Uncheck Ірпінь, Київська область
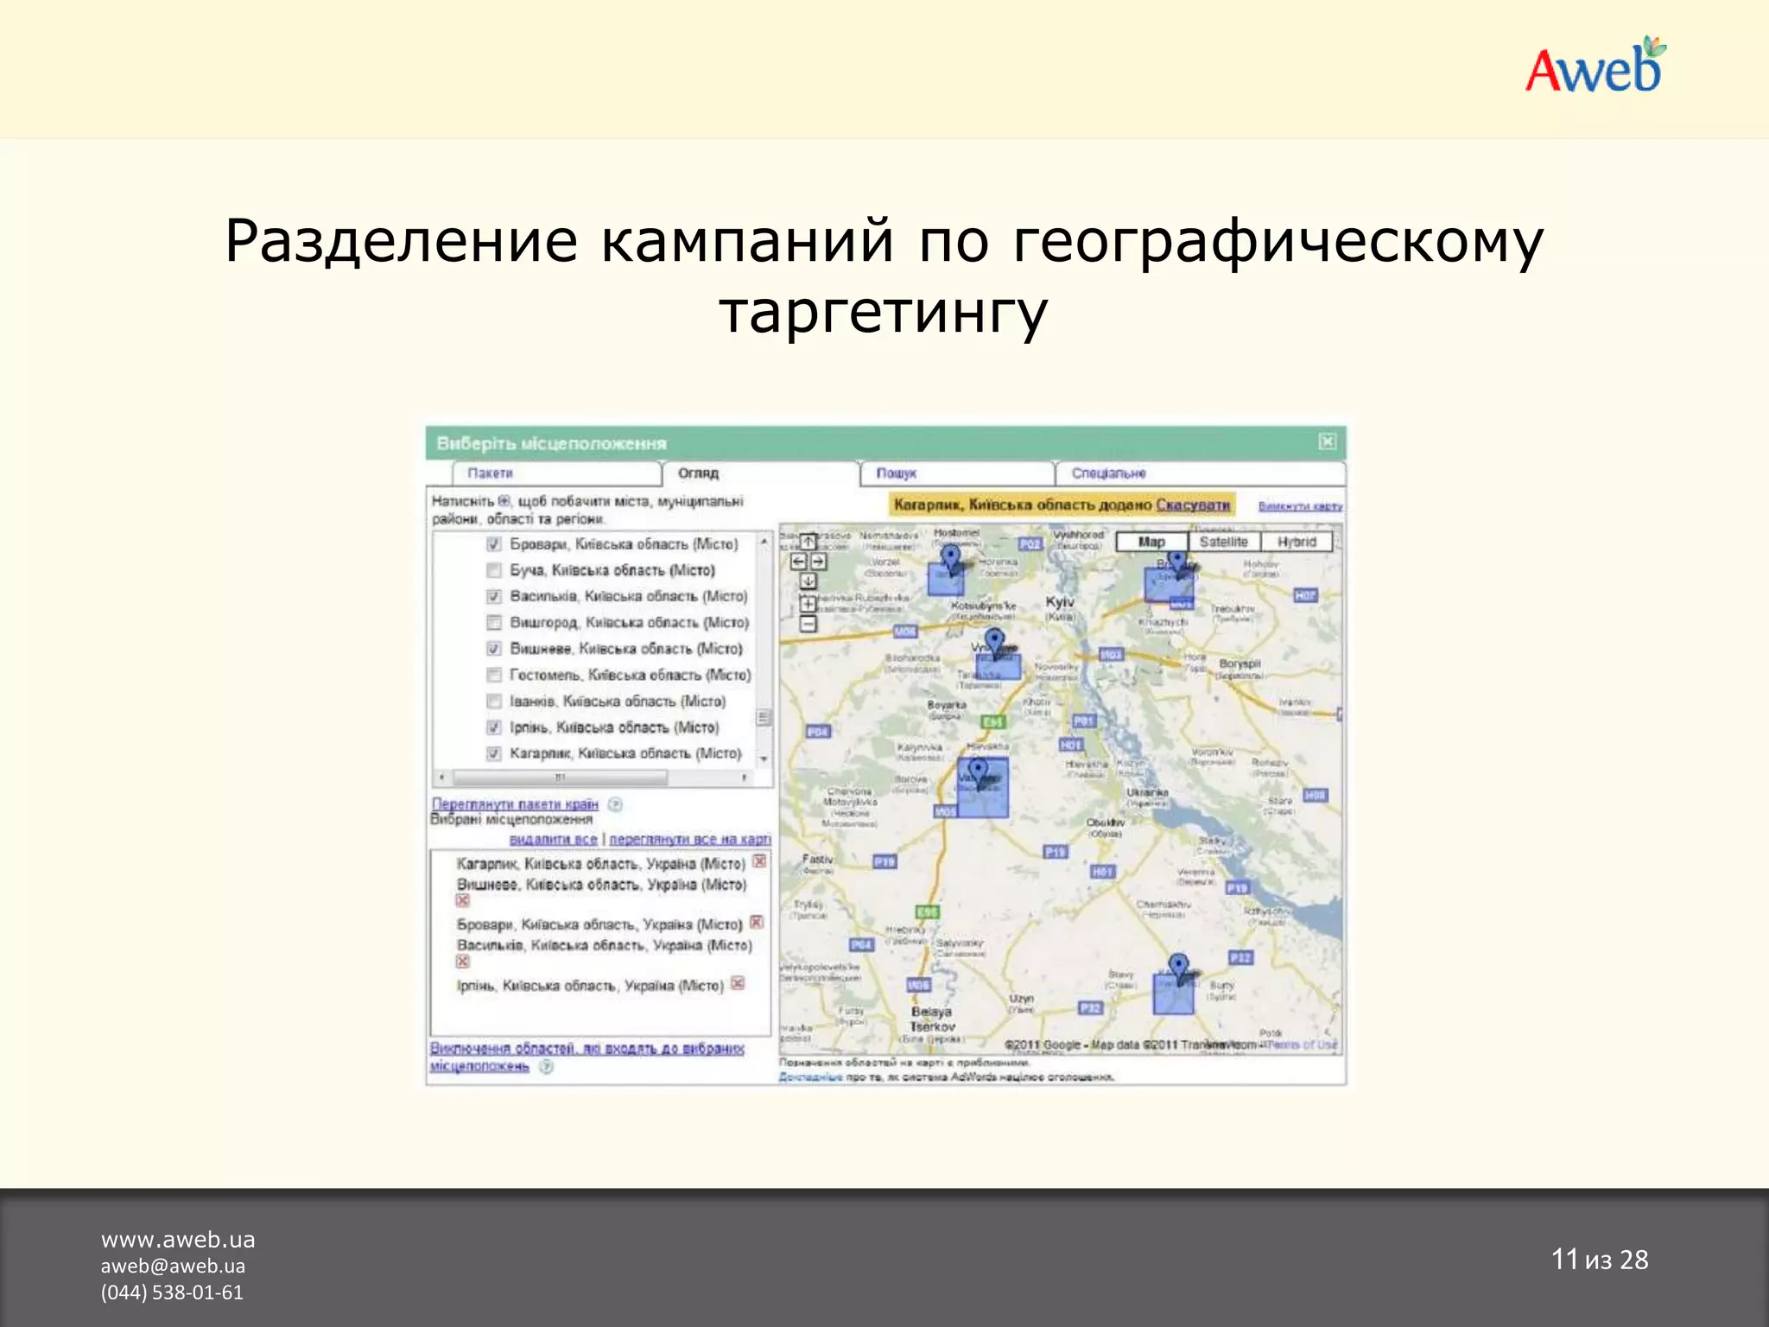 pyautogui.click(x=494, y=727)
